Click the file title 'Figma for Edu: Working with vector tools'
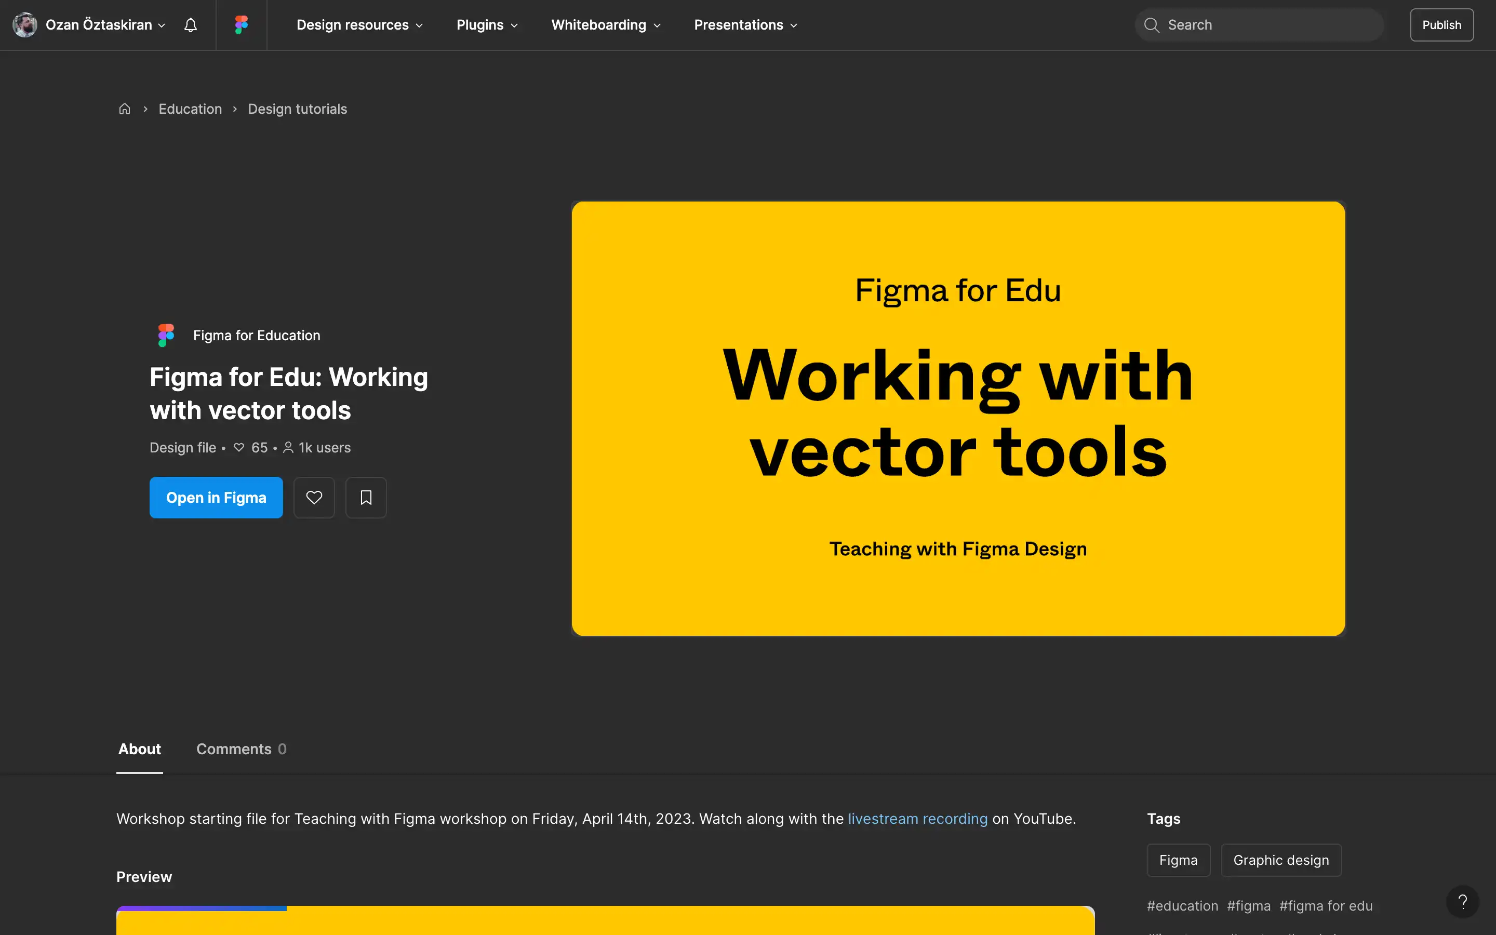 (289, 393)
